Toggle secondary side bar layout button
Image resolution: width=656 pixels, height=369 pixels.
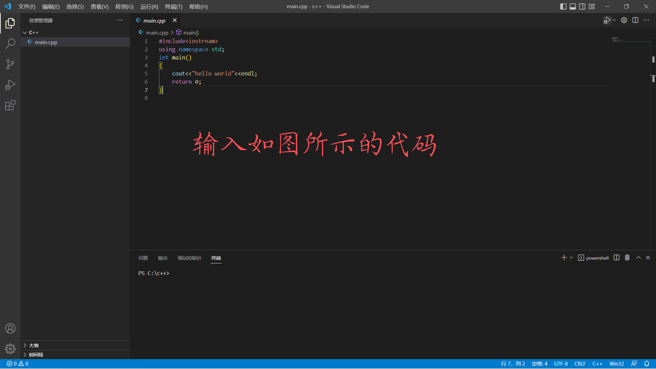point(582,6)
